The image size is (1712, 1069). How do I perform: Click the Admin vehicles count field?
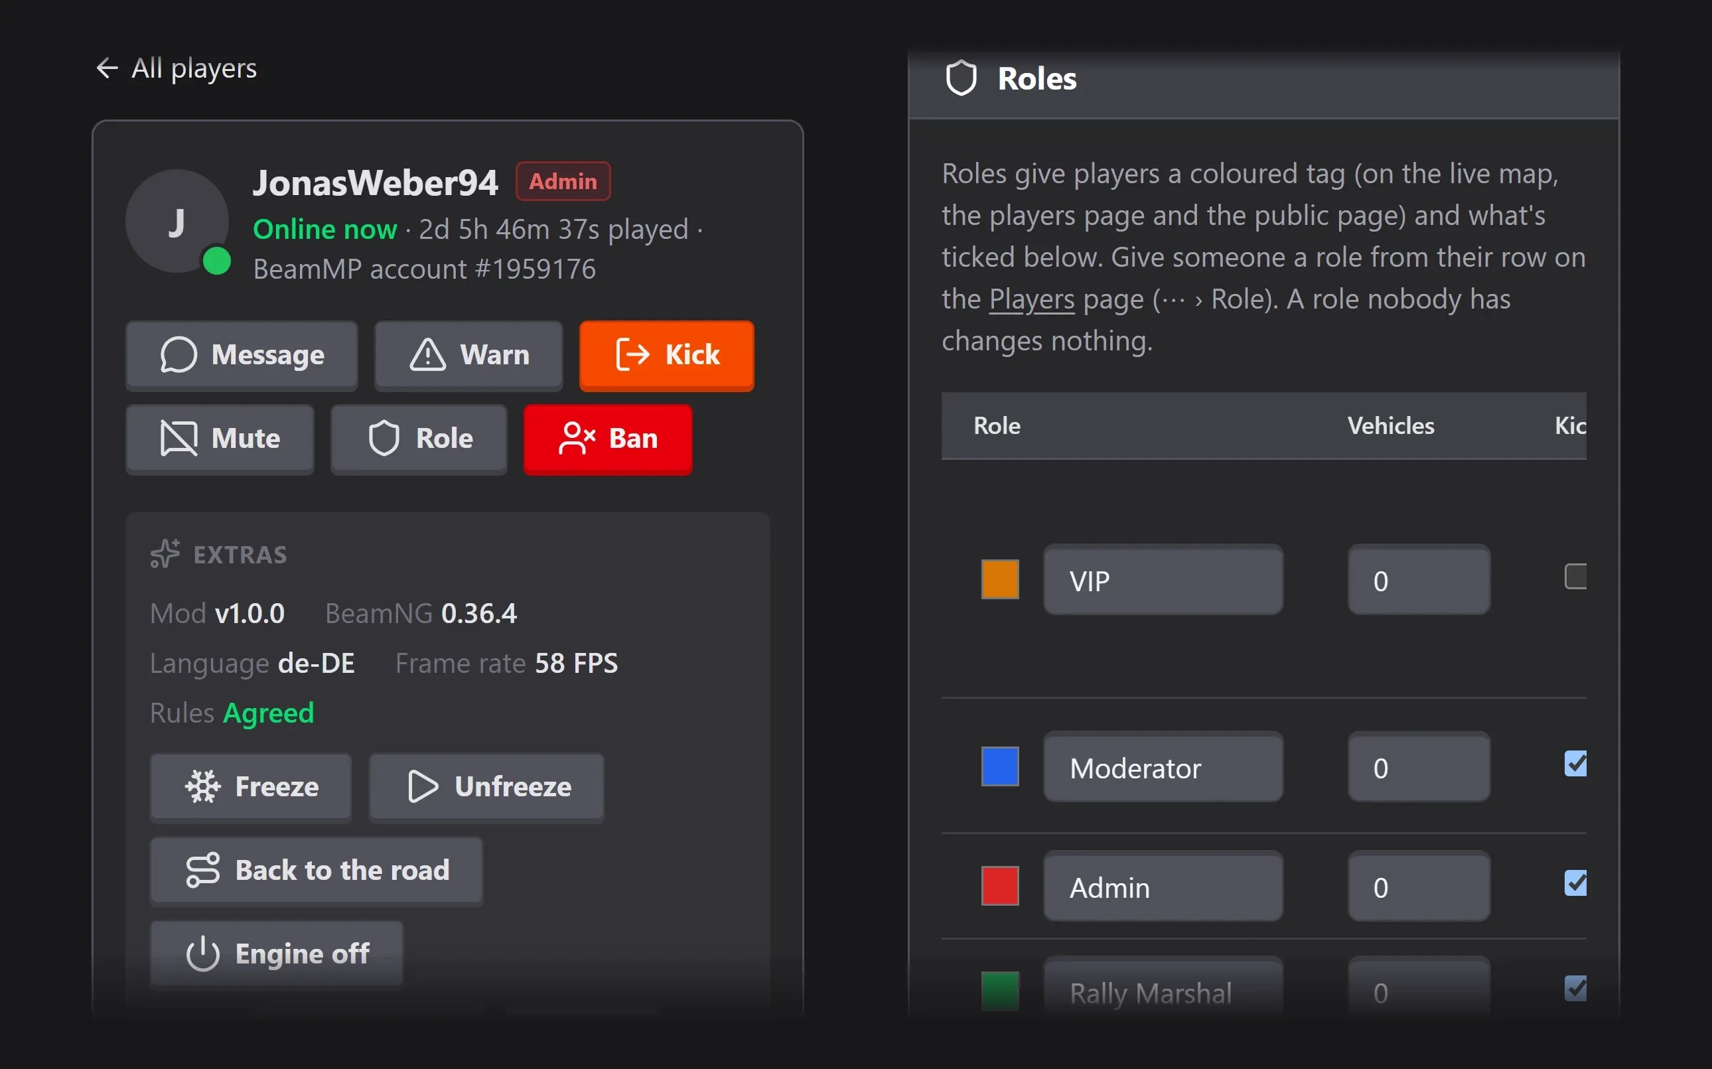pyautogui.click(x=1419, y=887)
